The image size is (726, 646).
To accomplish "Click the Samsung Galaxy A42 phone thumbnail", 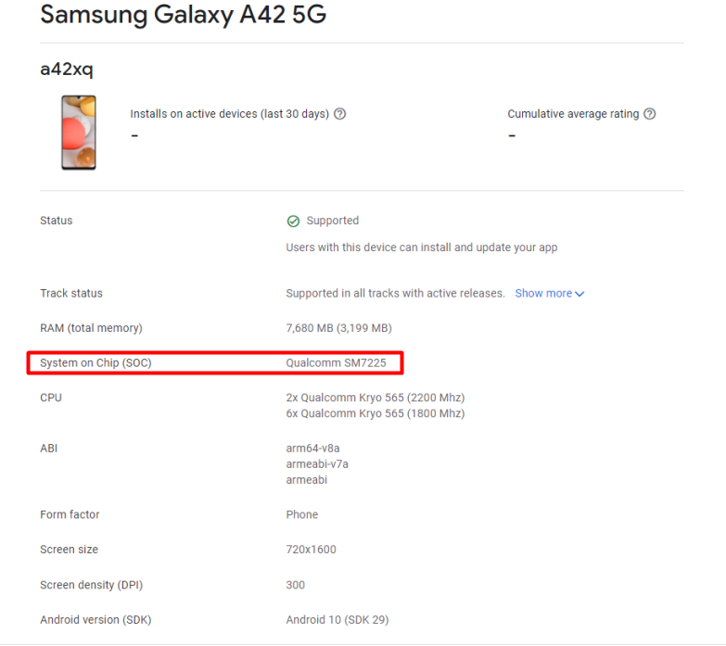I will (x=79, y=133).
